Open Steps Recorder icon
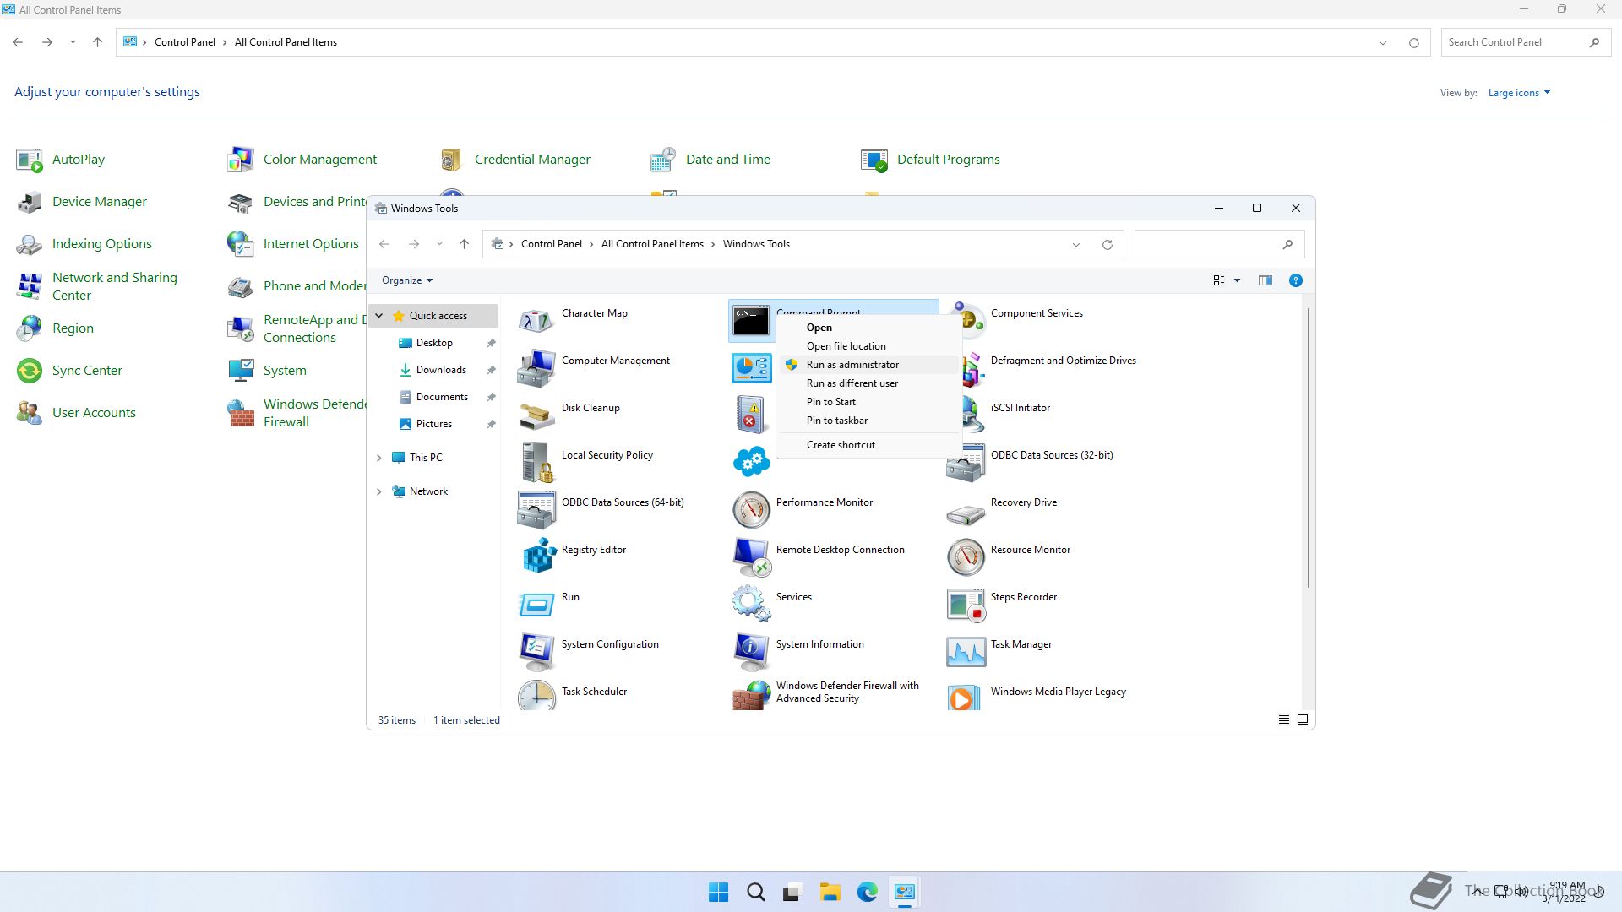 point(966,605)
